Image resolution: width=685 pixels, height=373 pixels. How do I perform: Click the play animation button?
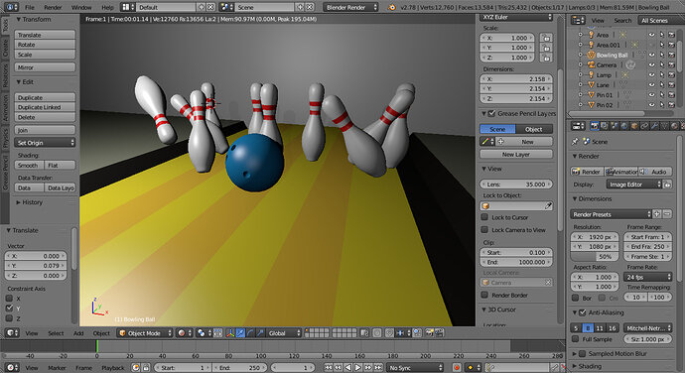[357, 368]
